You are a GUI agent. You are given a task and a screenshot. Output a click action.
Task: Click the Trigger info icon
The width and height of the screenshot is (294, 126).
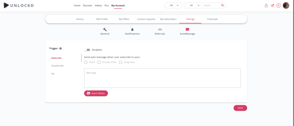click(60, 48)
